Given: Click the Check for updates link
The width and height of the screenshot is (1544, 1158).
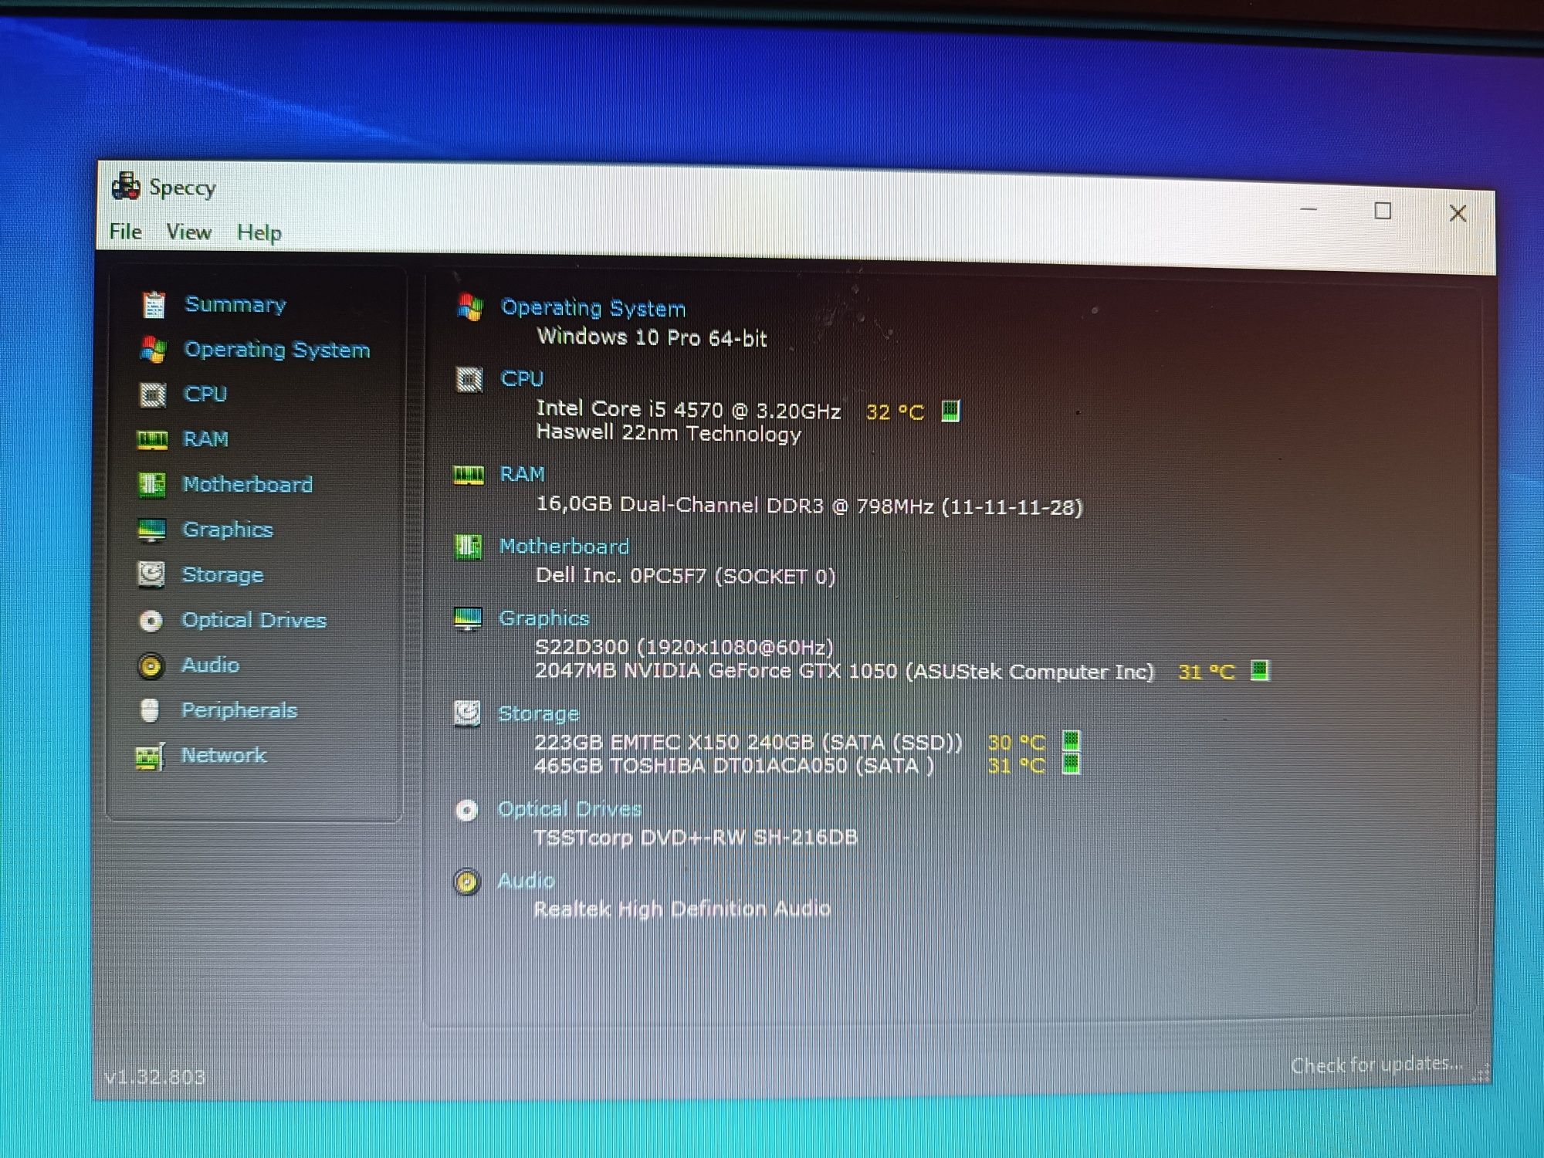Looking at the screenshot, I should 1376,1065.
